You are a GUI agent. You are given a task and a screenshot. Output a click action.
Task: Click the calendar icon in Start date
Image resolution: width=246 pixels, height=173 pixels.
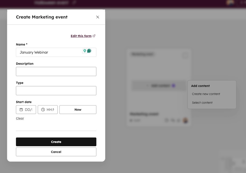tap(21, 110)
